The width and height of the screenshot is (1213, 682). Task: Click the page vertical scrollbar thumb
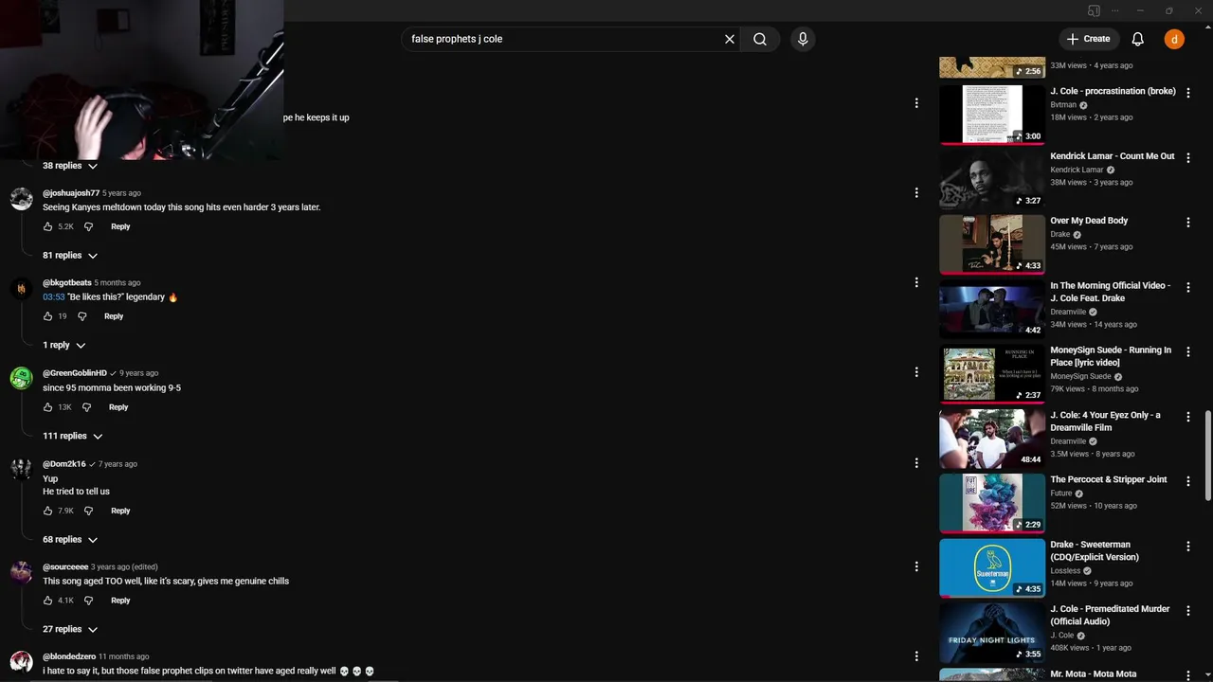pos(1207,456)
